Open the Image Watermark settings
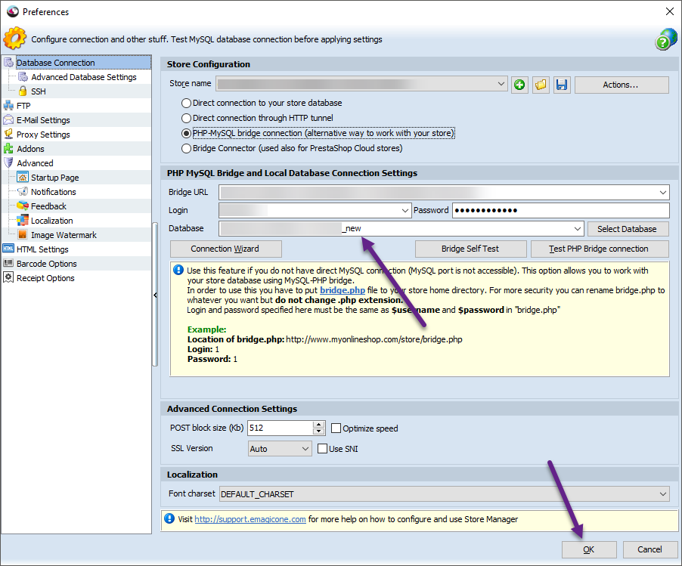The height and width of the screenshot is (566, 682). coord(64,235)
